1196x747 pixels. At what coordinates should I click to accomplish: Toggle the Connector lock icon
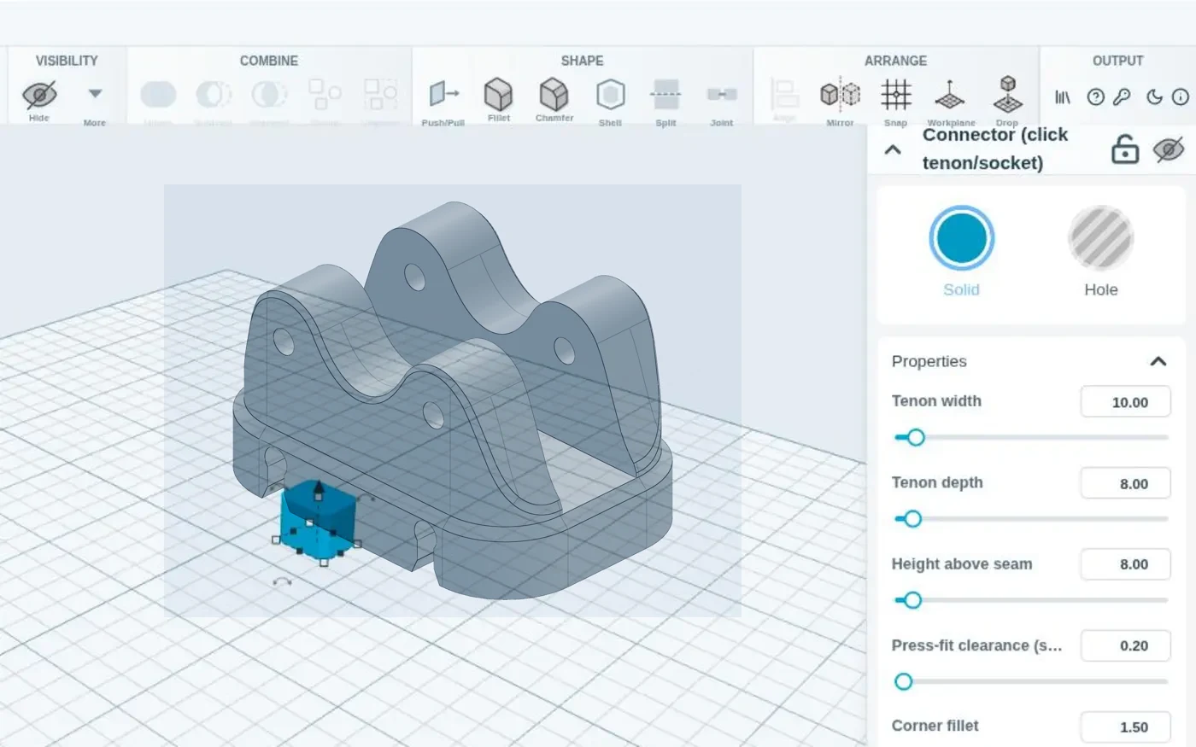1125,149
